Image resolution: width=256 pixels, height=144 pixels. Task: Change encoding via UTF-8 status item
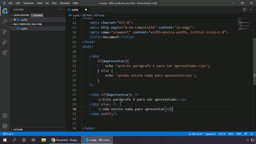click(222, 134)
